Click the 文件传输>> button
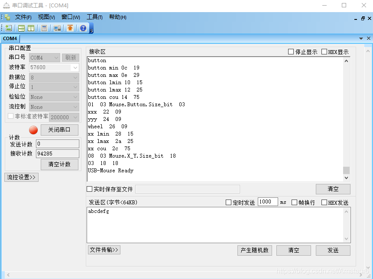This screenshot has width=373, height=279. pos(104,250)
